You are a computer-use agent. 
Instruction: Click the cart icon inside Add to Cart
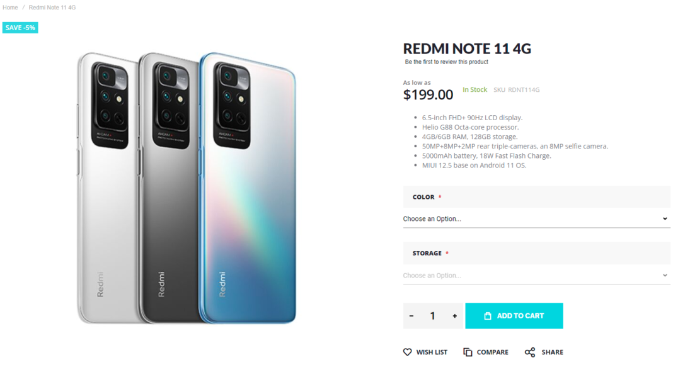[x=486, y=316]
